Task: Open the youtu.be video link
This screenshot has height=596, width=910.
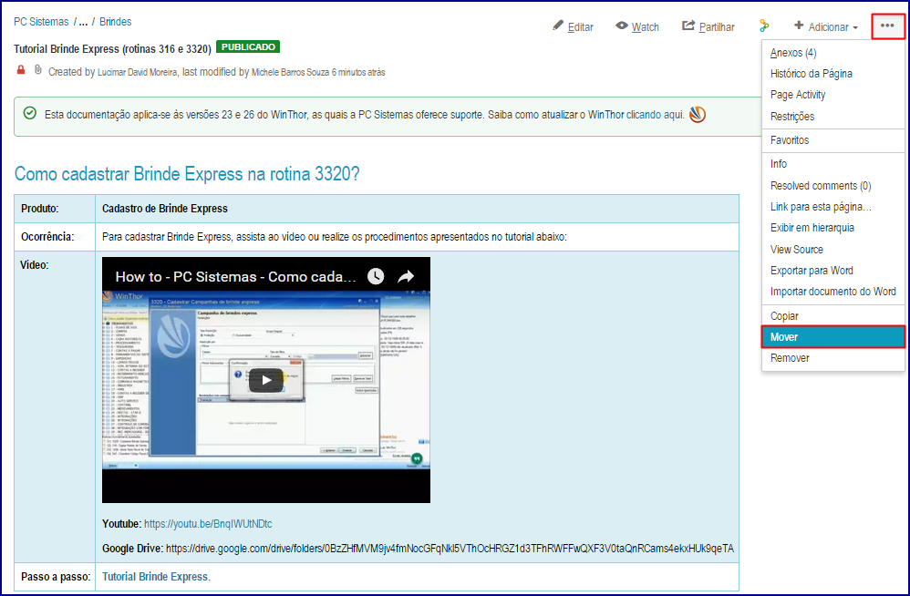Action: point(208,524)
